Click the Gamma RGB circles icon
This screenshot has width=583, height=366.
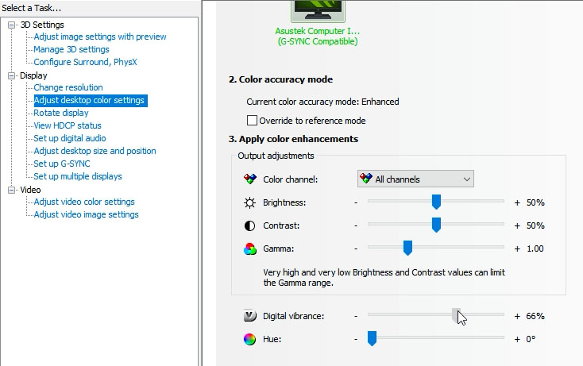coord(249,248)
